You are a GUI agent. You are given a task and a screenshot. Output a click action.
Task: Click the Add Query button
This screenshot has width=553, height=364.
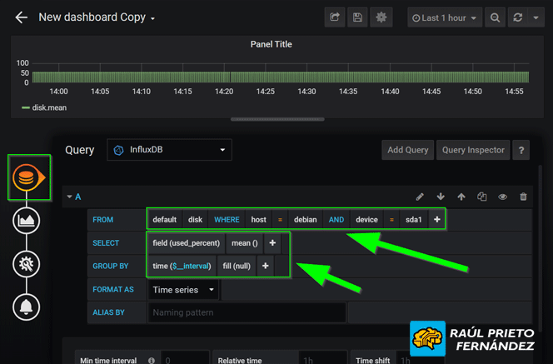(x=406, y=150)
